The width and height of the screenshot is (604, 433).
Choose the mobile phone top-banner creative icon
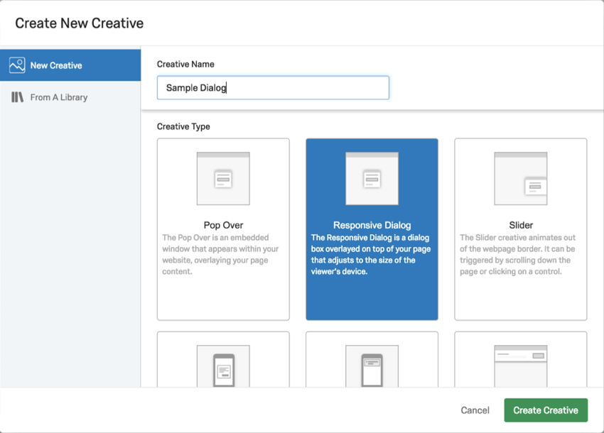pyautogui.click(x=372, y=366)
